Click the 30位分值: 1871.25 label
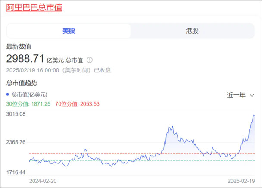The image size is (262, 188). 28,104
